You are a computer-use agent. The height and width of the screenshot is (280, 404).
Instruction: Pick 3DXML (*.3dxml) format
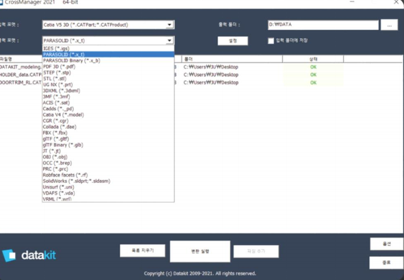[x=108, y=90]
